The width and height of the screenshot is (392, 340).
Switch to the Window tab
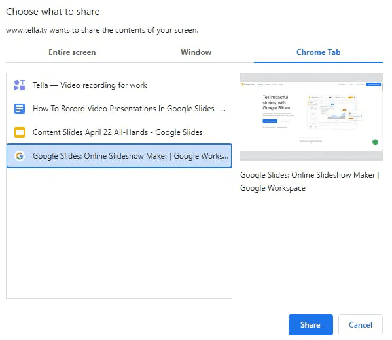click(x=196, y=52)
